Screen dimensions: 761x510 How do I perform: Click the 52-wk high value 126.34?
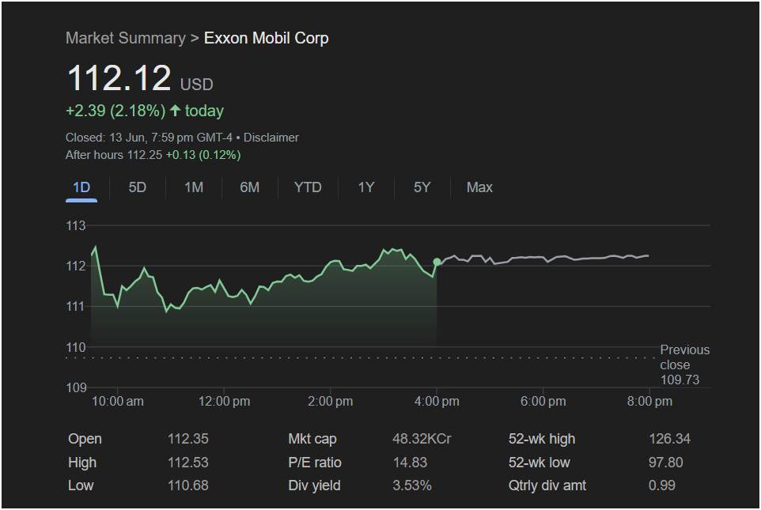pyautogui.click(x=669, y=439)
